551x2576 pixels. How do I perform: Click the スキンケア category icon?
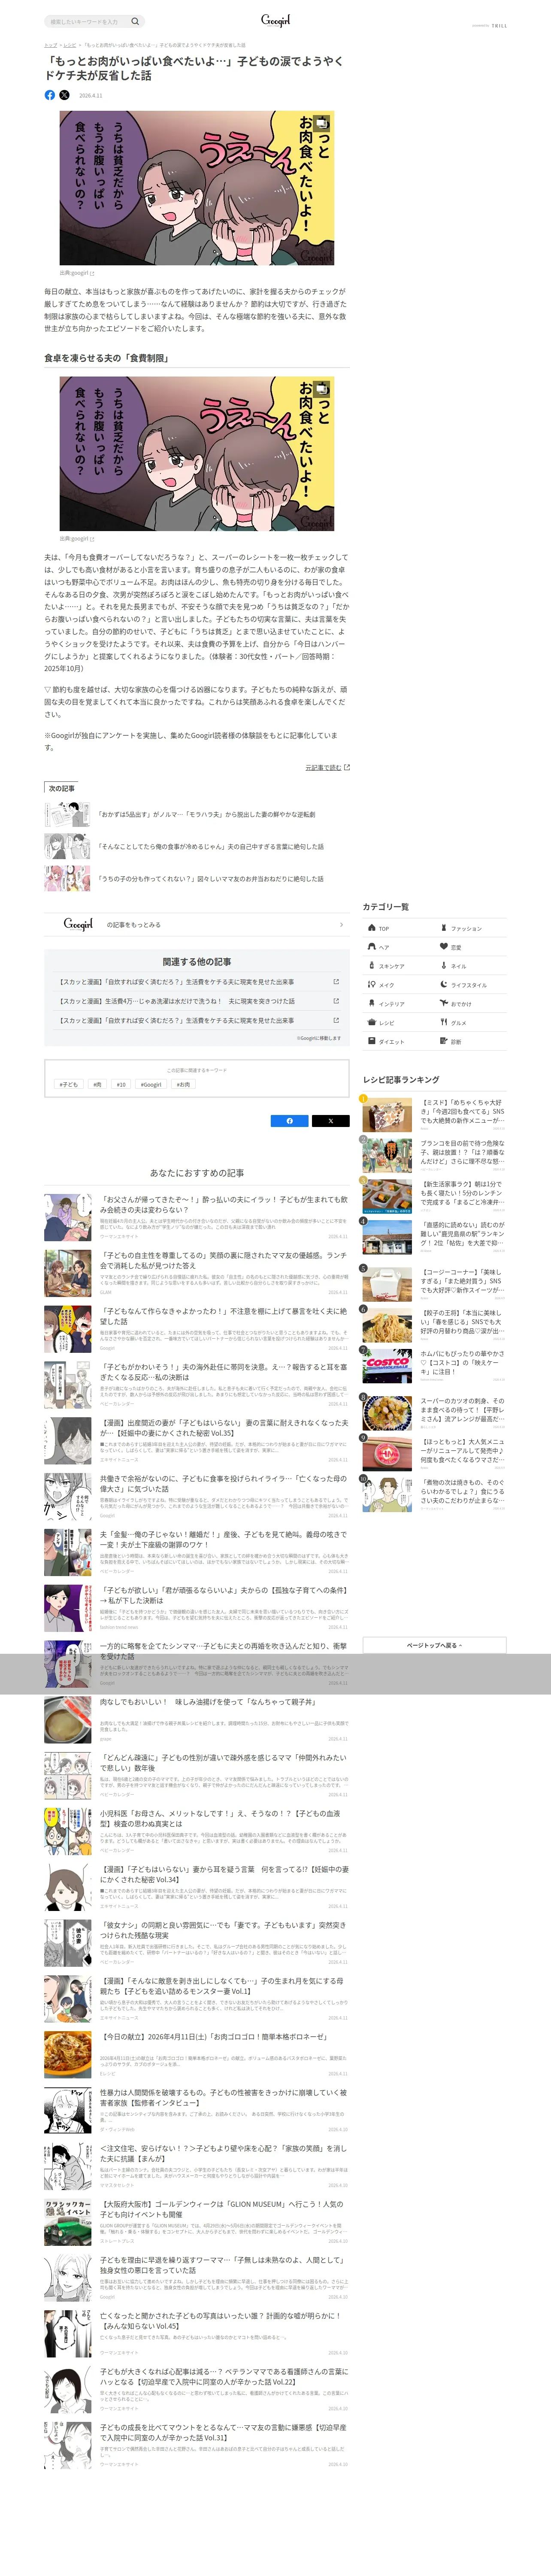click(371, 966)
